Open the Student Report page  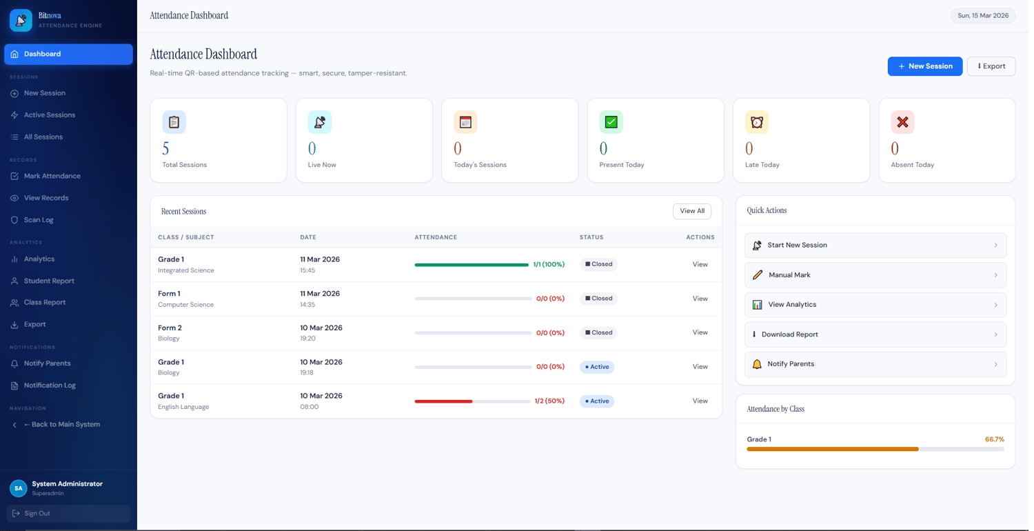[x=68, y=281]
